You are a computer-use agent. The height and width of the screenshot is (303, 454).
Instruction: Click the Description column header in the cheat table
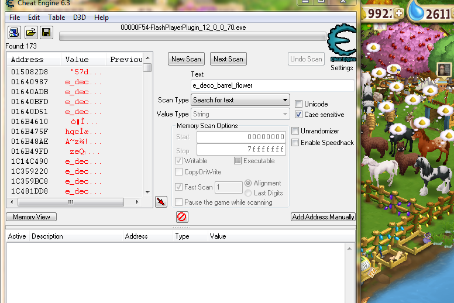click(76, 236)
